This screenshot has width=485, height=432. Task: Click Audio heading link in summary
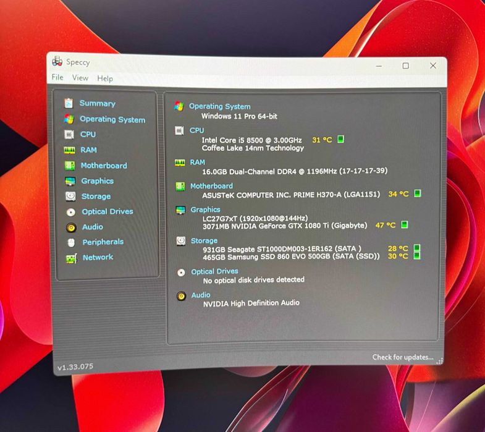[201, 295]
